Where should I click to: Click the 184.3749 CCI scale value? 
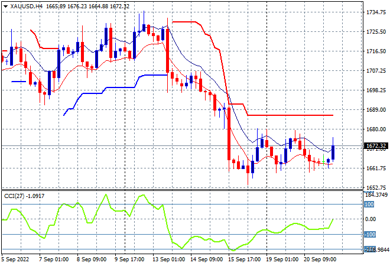coord(376,195)
